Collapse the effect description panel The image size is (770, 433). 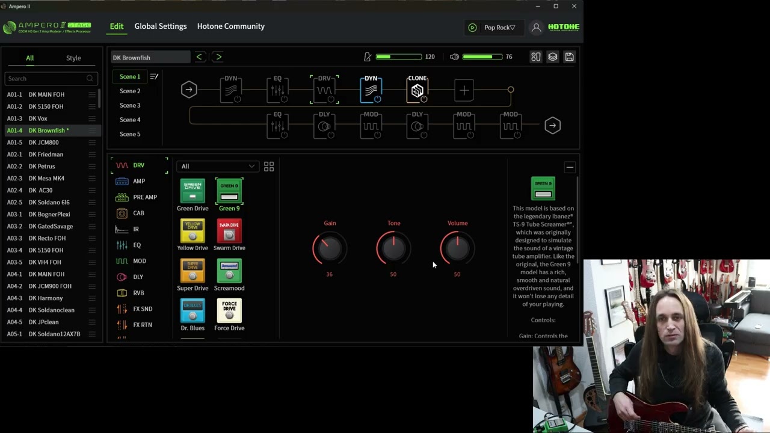click(x=570, y=167)
